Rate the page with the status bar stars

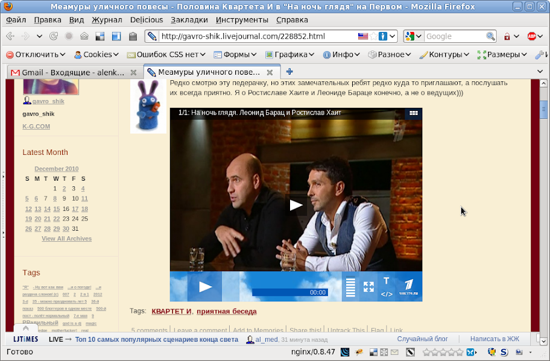coord(443,352)
